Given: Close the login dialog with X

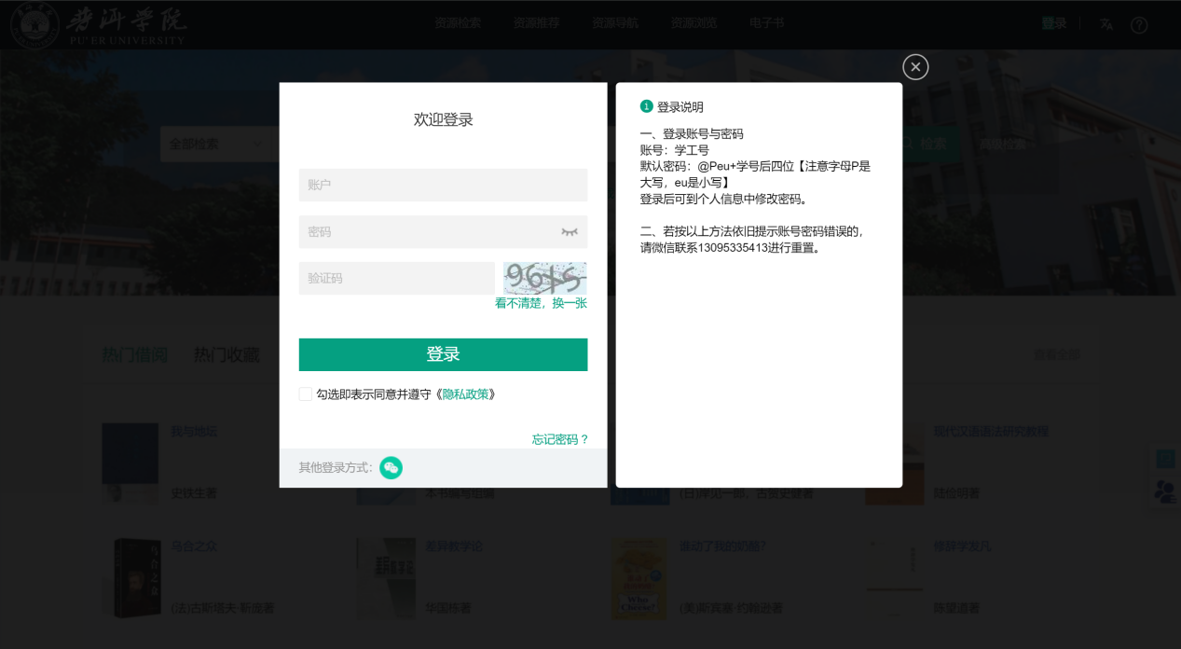Looking at the screenshot, I should 915,67.
